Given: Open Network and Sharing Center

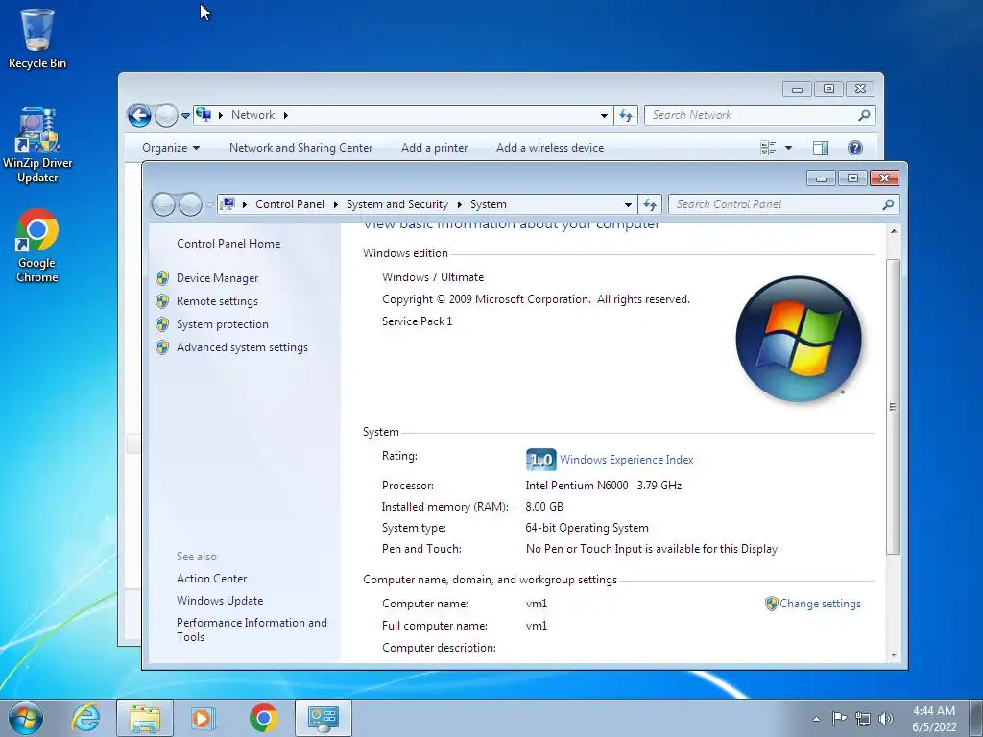Looking at the screenshot, I should click(x=300, y=148).
